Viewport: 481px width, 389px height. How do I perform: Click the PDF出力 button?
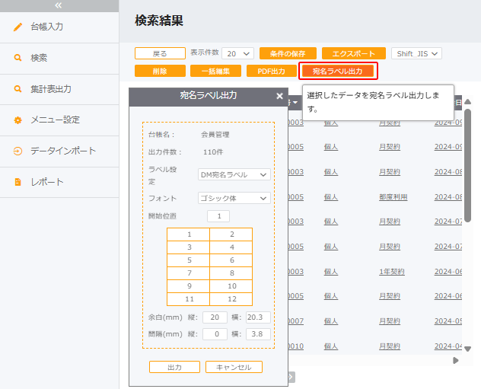click(x=271, y=71)
